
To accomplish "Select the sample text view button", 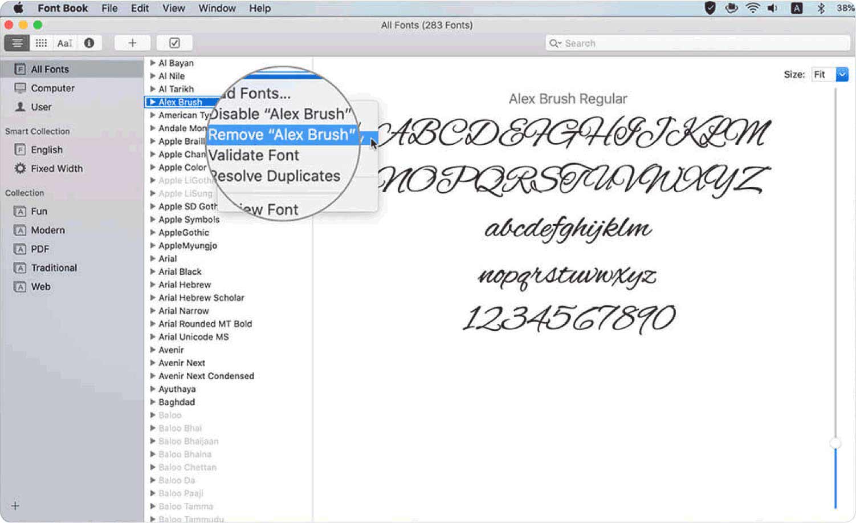I will pyautogui.click(x=64, y=43).
